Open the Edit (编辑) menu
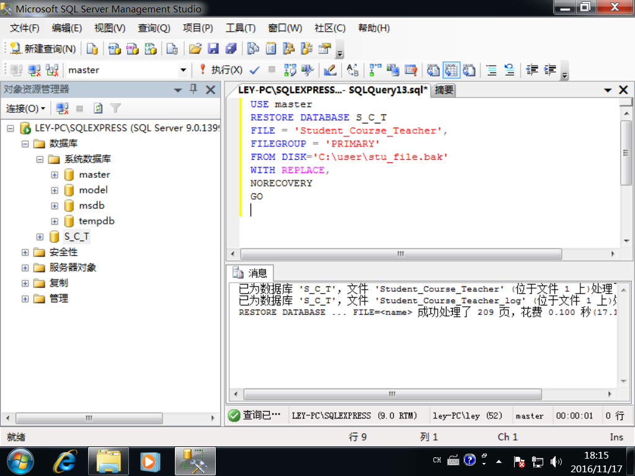 click(67, 28)
